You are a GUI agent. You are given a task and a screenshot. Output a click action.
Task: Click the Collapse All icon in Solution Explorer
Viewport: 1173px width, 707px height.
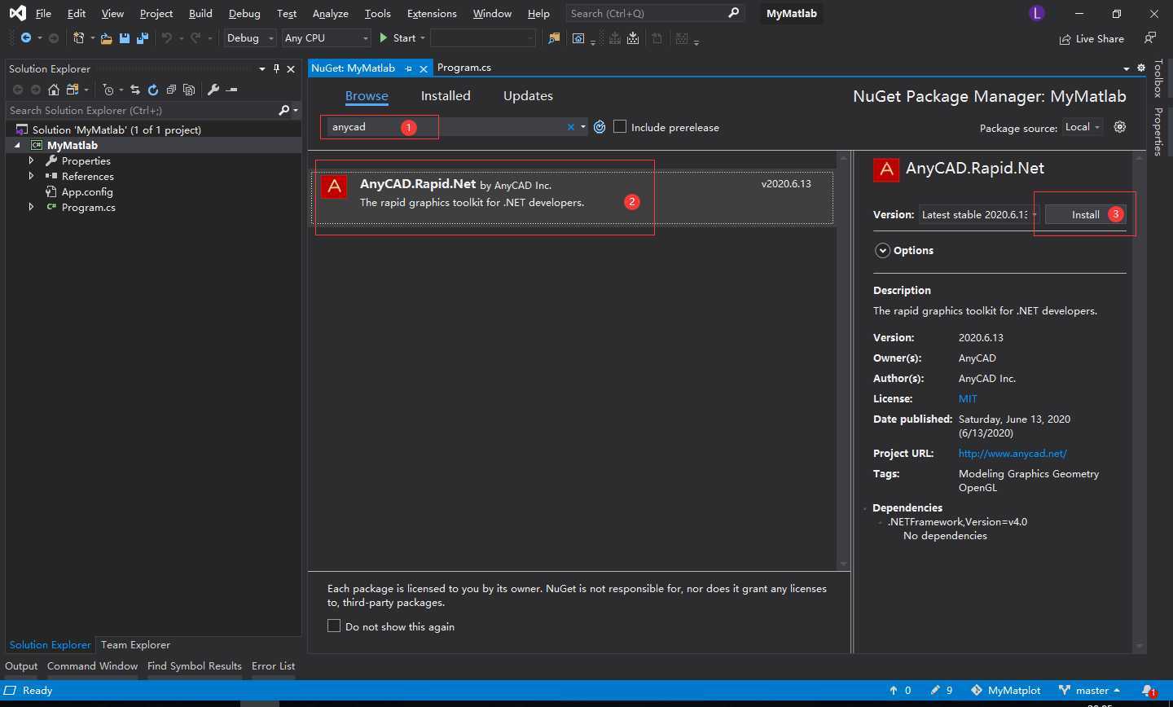(x=171, y=90)
